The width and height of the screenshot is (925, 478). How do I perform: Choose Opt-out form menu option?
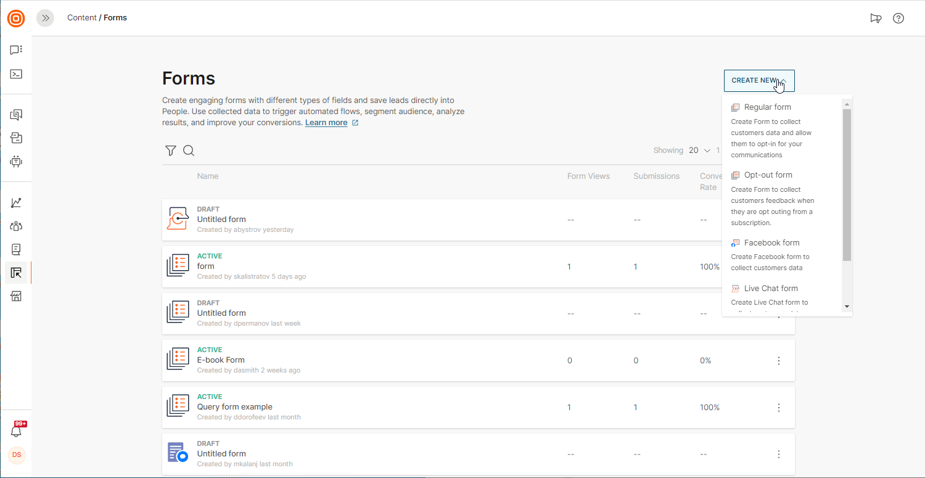[x=768, y=175]
